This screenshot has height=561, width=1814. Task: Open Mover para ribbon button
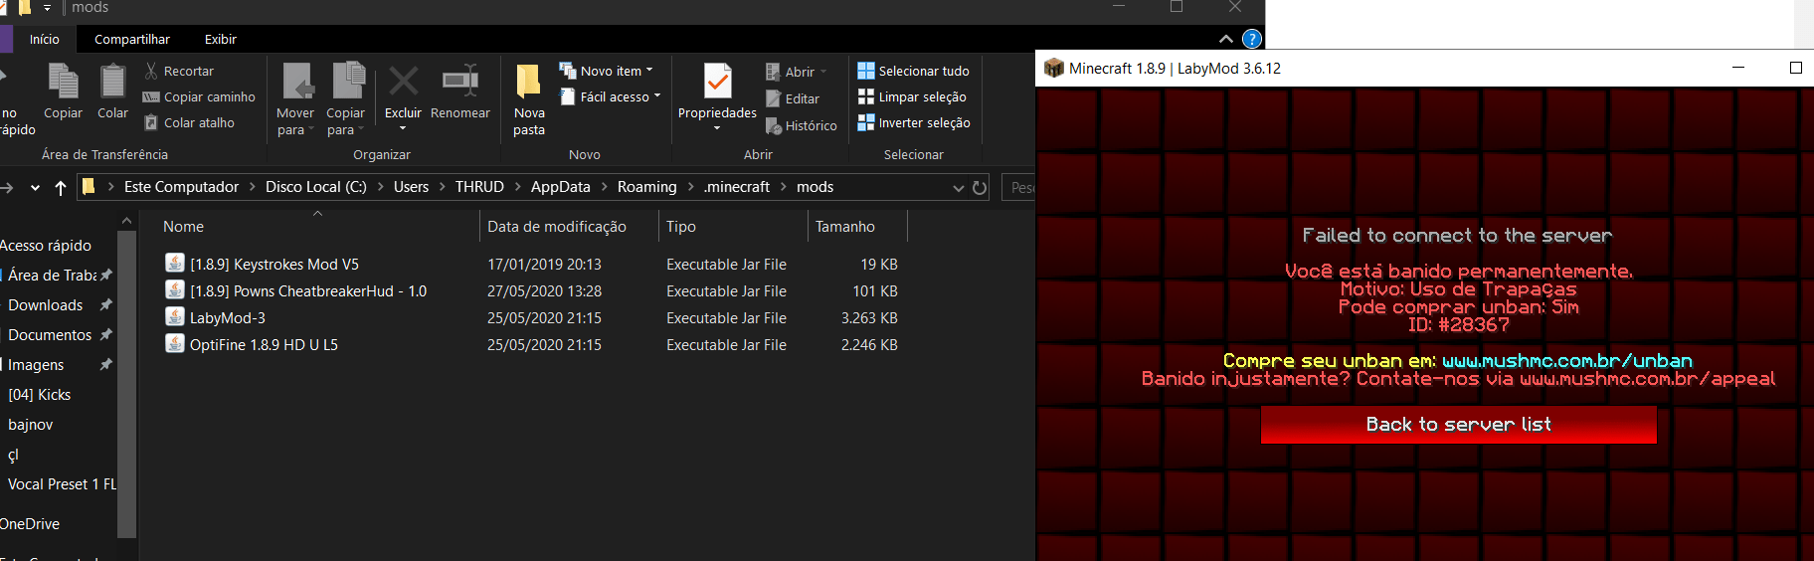295,98
